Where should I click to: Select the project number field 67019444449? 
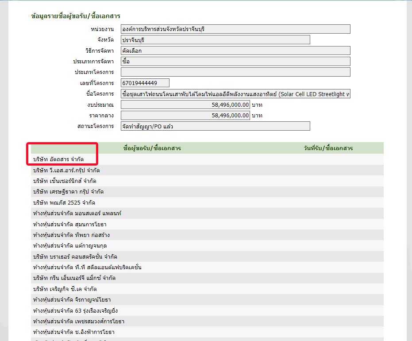coord(145,83)
